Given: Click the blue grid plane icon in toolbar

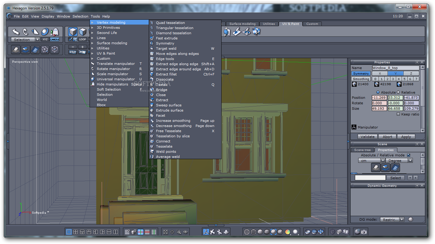Looking at the screenshot, I should 35,49.
